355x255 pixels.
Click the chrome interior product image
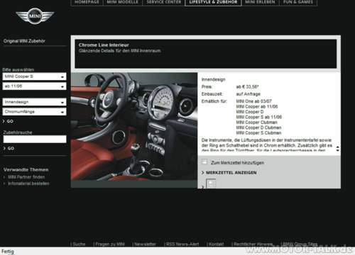point(134,127)
